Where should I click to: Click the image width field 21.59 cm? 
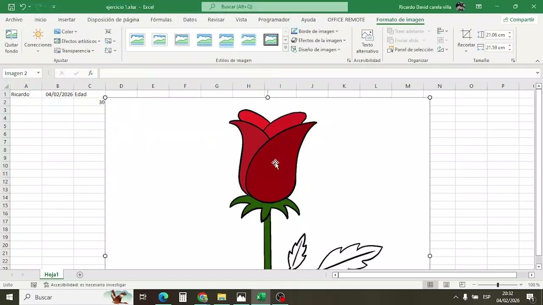point(496,47)
